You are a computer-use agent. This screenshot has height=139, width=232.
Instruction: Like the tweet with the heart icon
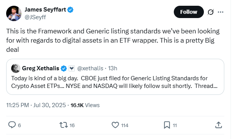tap(115, 125)
